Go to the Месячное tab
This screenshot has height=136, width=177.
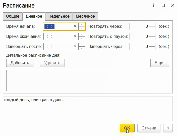(x=85, y=16)
